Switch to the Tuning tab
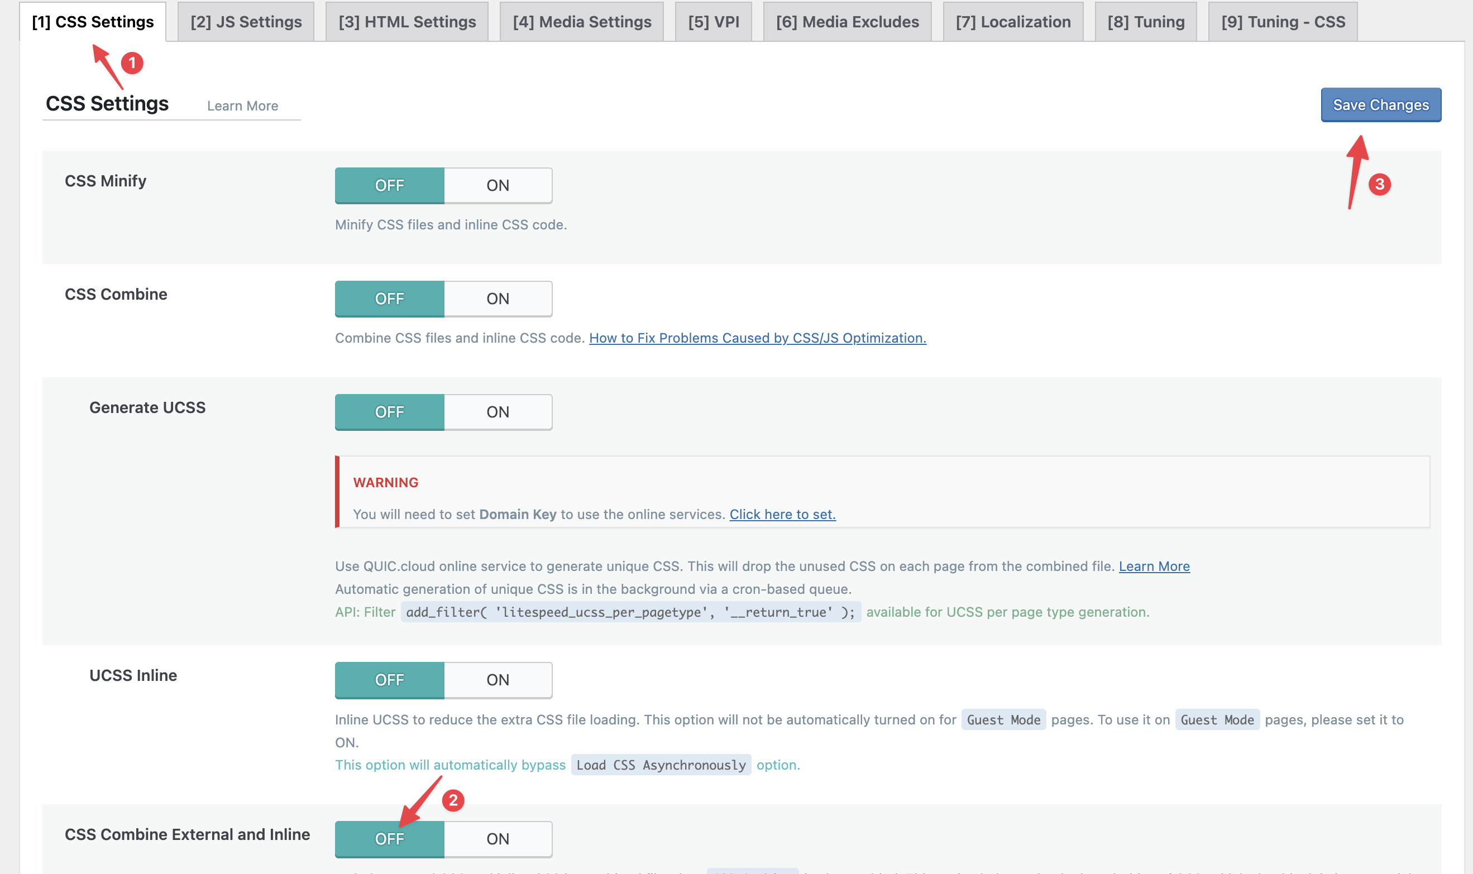The image size is (1473, 874). 1145,22
